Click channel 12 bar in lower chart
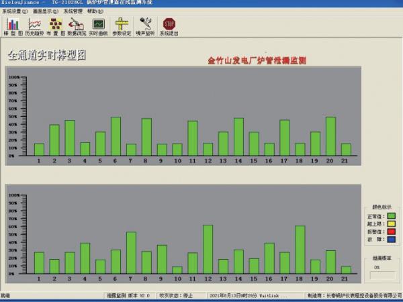Image resolution: width=403 pixels, height=302 pixels. [208, 250]
